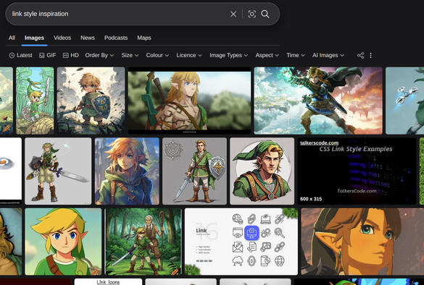Expand the Colour filter dropdown

tap(157, 55)
